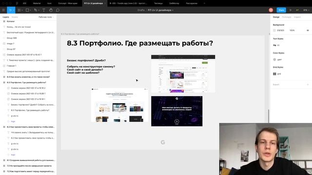Toggle Background visibility eye icon
The width and height of the screenshot is (312, 175).
click(308, 30)
